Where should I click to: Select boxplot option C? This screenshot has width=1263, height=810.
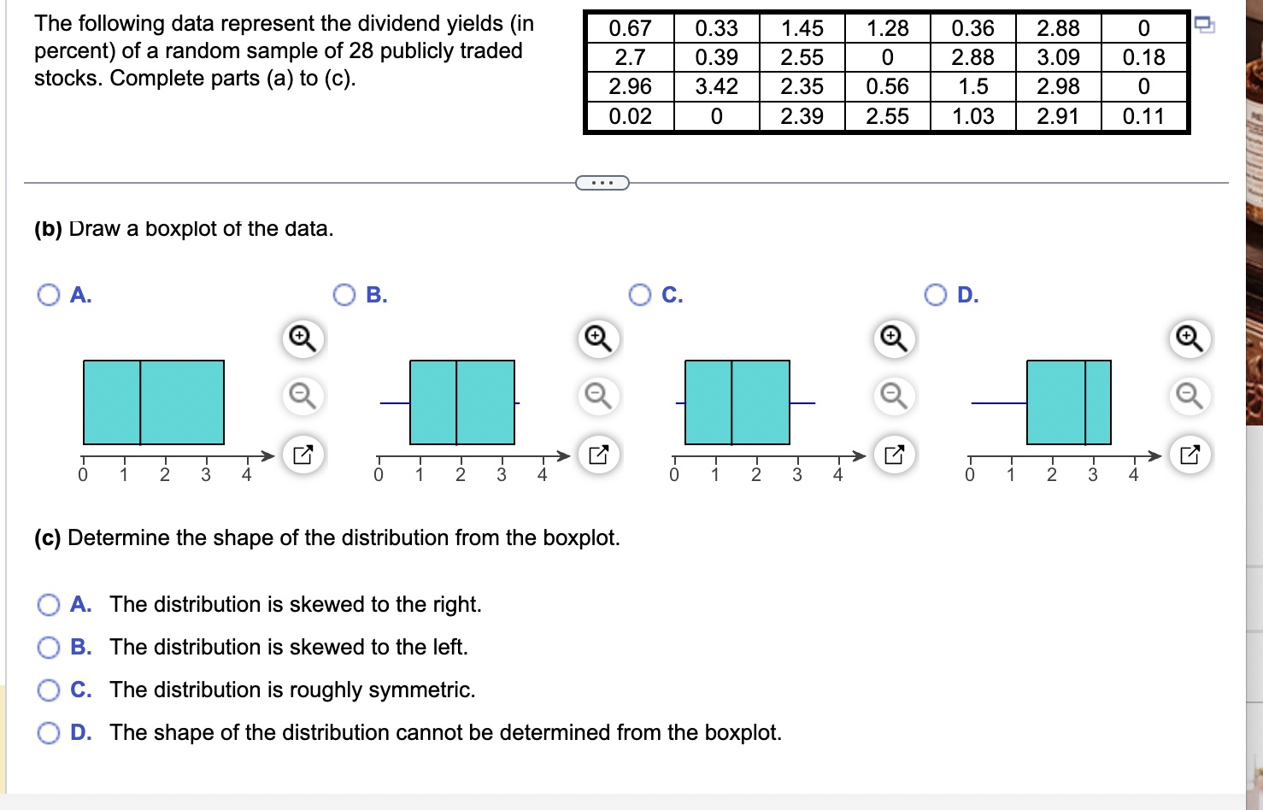tap(640, 295)
